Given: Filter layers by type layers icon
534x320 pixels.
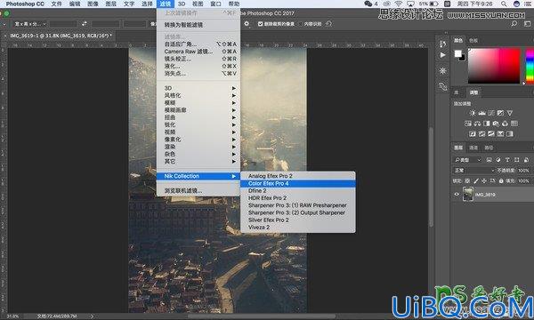Looking at the screenshot, I should click(x=507, y=160).
